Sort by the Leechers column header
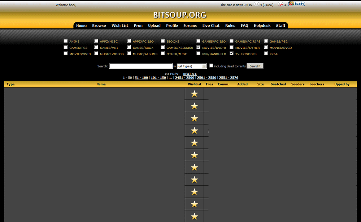Viewport: 361px width, 222px height. click(317, 84)
